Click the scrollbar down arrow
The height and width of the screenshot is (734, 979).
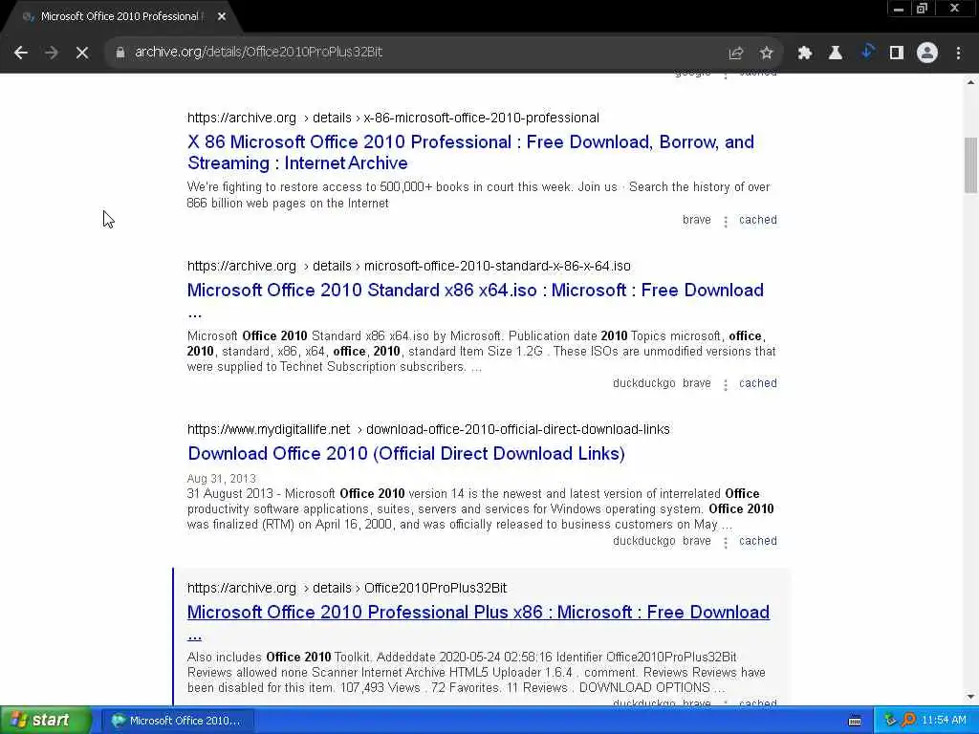click(971, 697)
